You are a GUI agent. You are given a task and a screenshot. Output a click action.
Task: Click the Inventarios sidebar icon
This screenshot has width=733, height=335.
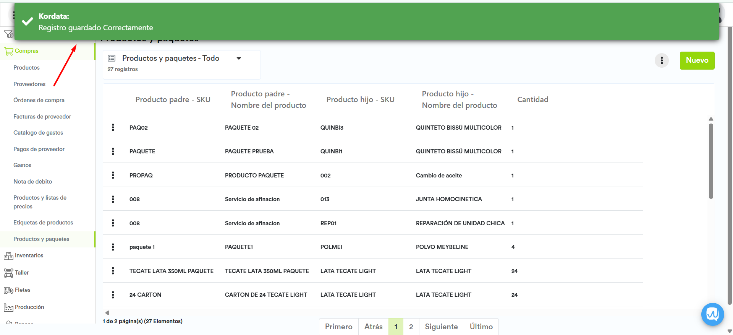pyautogui.click(x=8, y=256)
